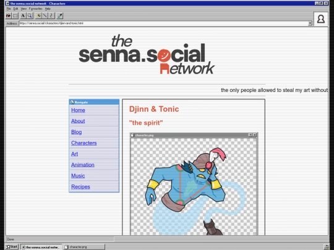334x250 pixels.
Task: Switch to the senna.social network taskbar item
Action: point(41,247)
